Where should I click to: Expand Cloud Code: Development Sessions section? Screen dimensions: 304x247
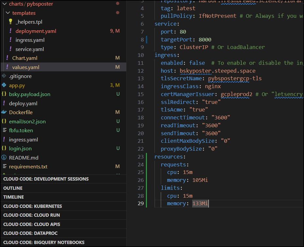46,179
